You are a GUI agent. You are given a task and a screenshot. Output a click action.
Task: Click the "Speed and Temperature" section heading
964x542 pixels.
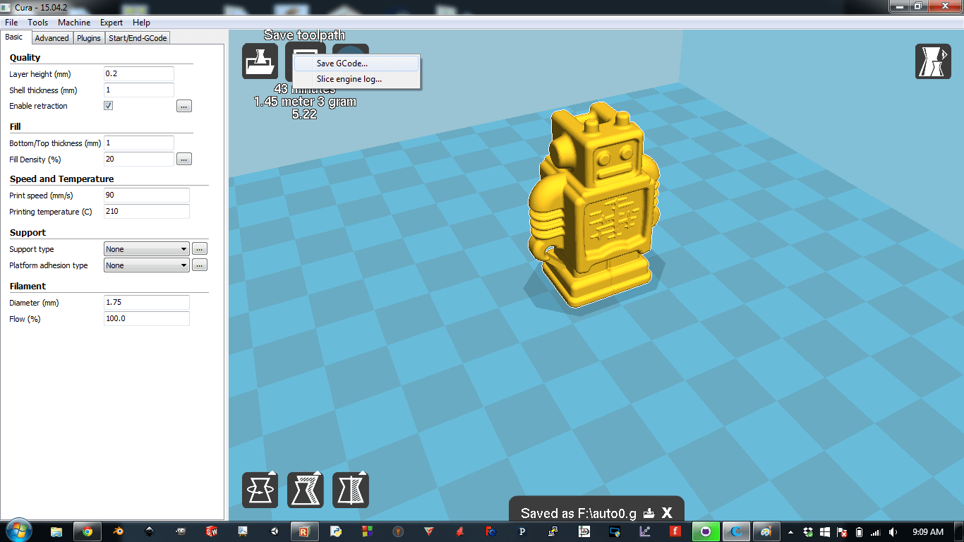(x=61, y=179)
